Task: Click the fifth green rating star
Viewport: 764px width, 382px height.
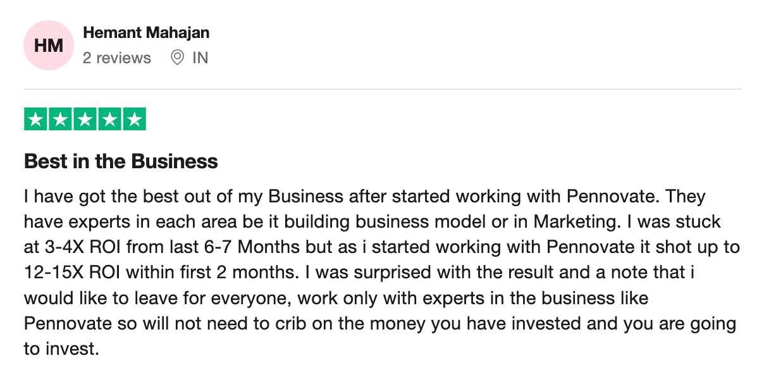Action: 134,120
